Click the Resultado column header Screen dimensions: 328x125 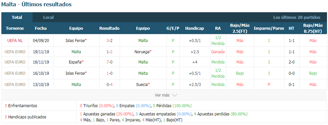pos(109,28)
